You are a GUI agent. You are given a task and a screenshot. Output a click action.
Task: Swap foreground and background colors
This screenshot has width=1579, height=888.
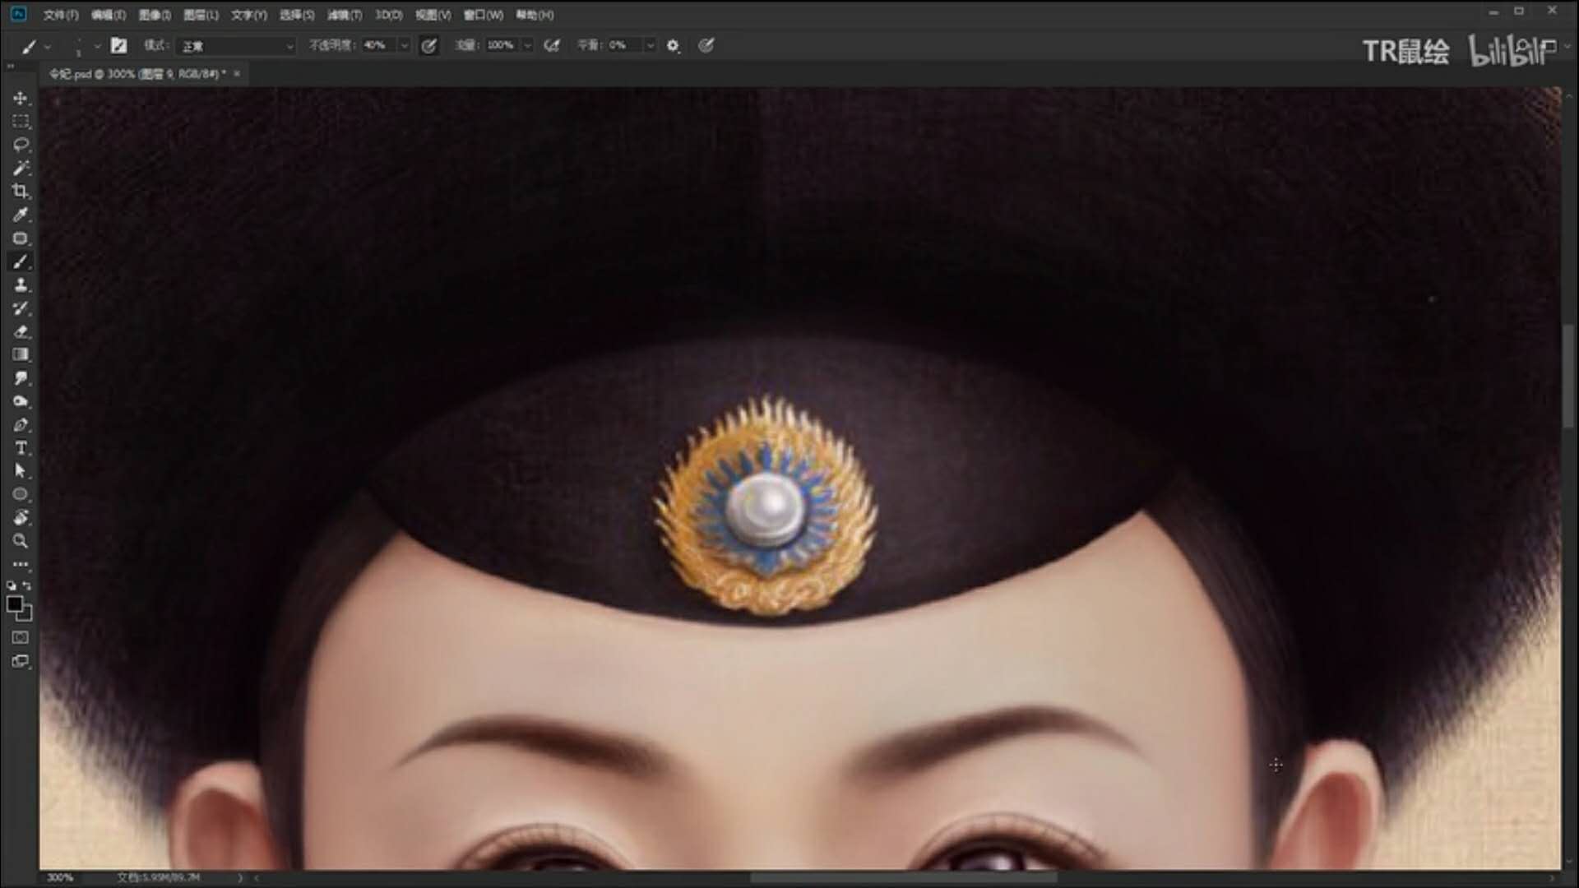[27, 585]
